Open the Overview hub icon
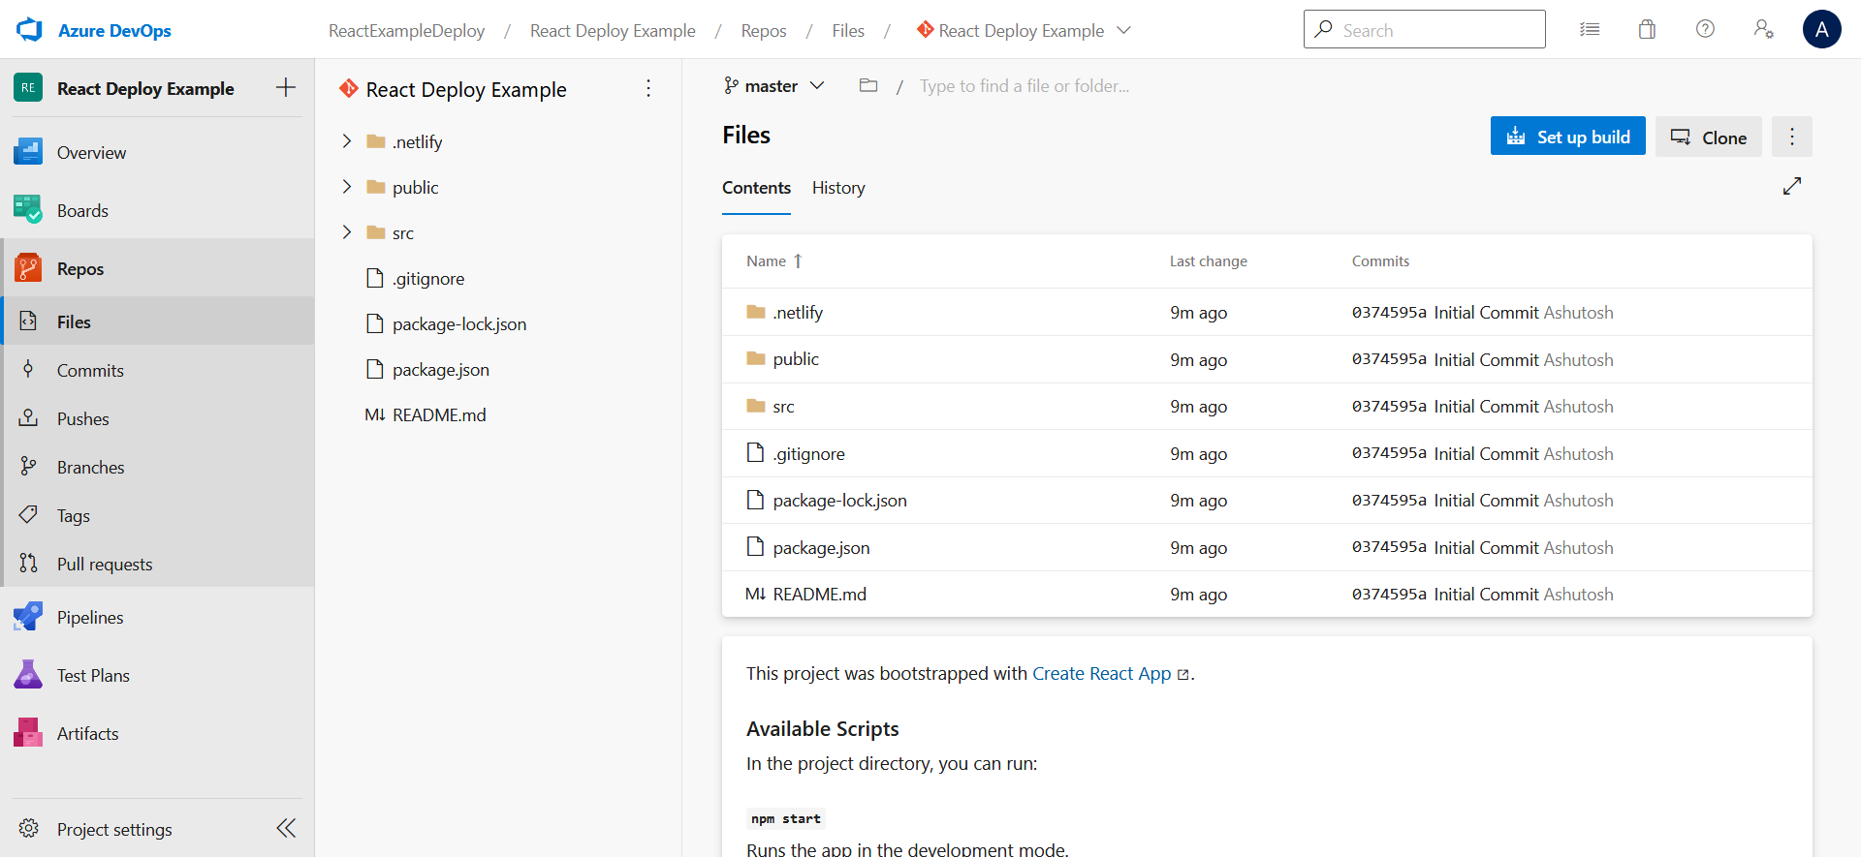This screenshot has height=857, width=1861. pos(28,152)
